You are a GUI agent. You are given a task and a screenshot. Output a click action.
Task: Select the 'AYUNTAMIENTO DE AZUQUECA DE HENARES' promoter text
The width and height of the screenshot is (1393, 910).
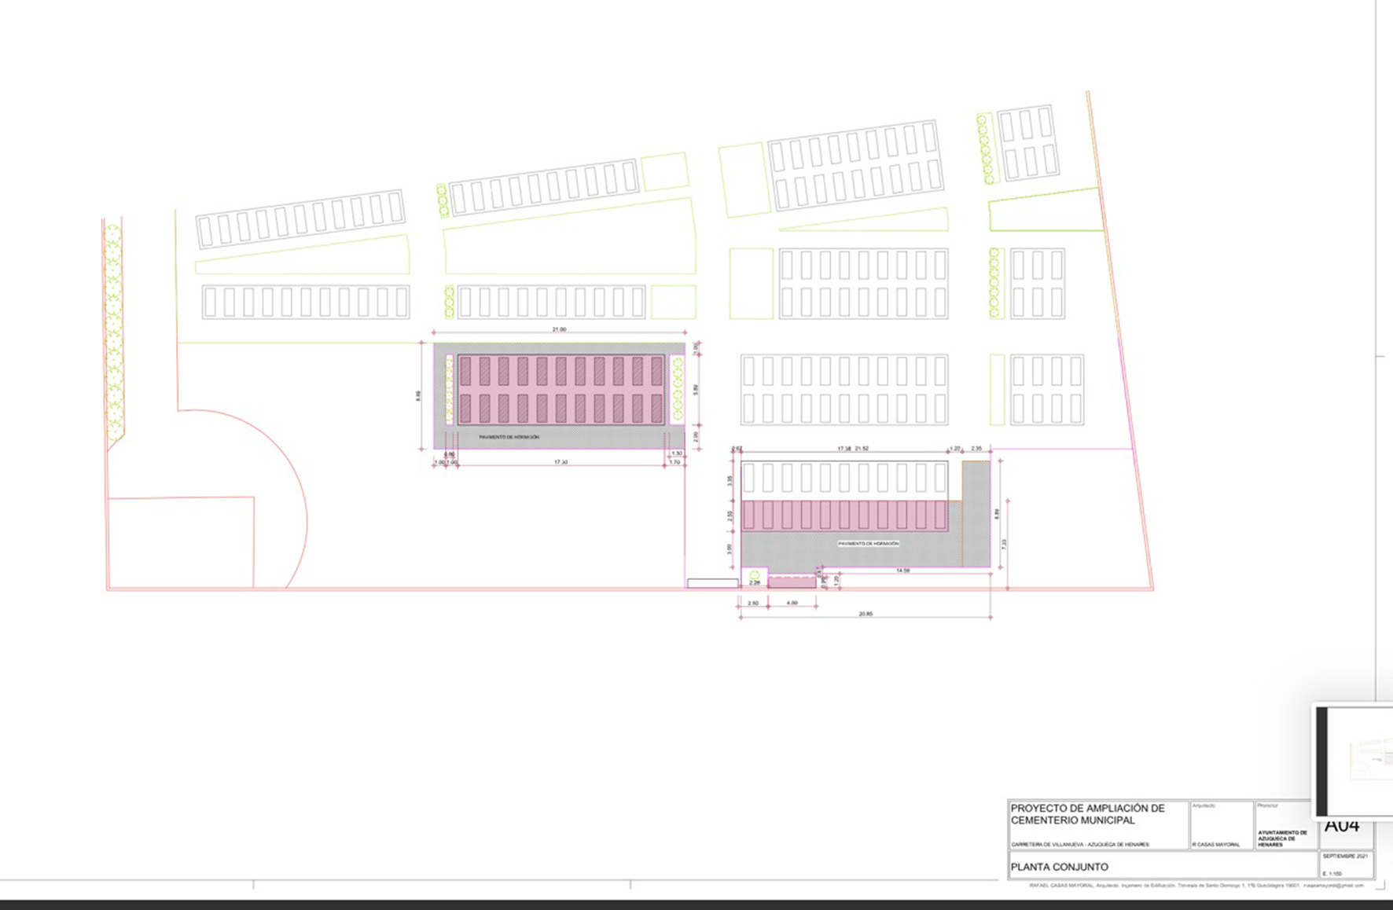pyautogui.click(x=1282, y=838)
